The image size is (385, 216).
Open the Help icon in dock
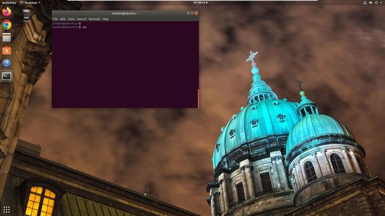coord(7,63)
